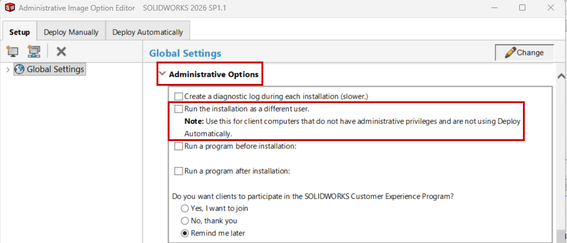
Task: Expand the Global Settings tree node
Action: pos(8,70)
